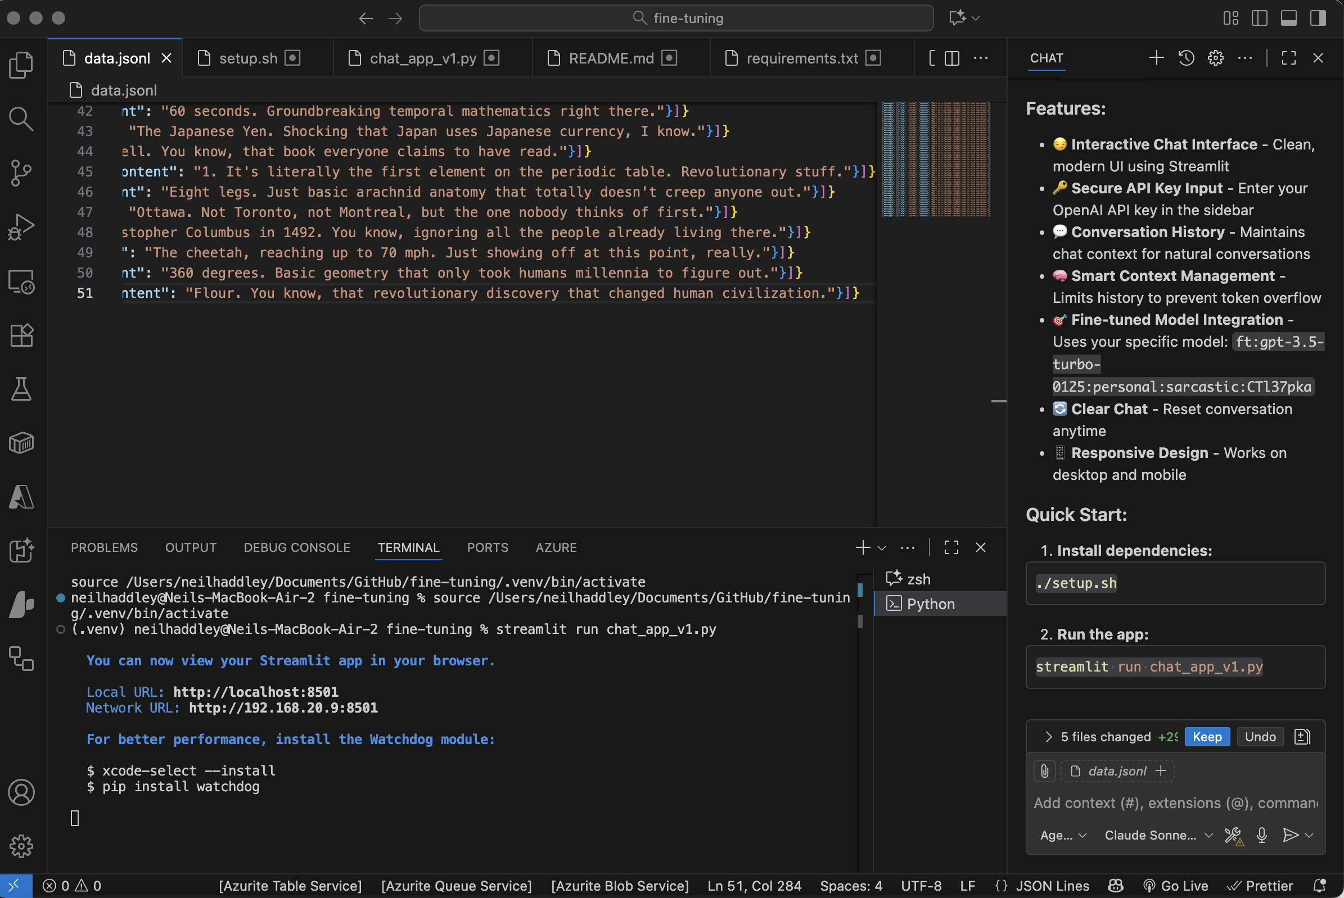
Task: Toggle the secondary side bar layout button
Action: [x=1318, y=18]
